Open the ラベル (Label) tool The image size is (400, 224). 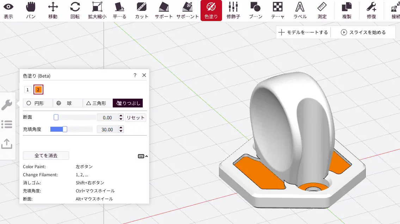point(300,10)
